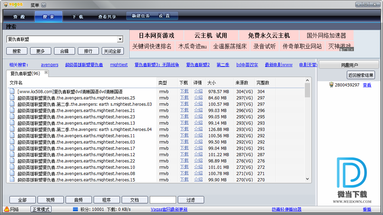Click the 新建任务 toolbar item
383x215 pixels.
coord(140,16)
